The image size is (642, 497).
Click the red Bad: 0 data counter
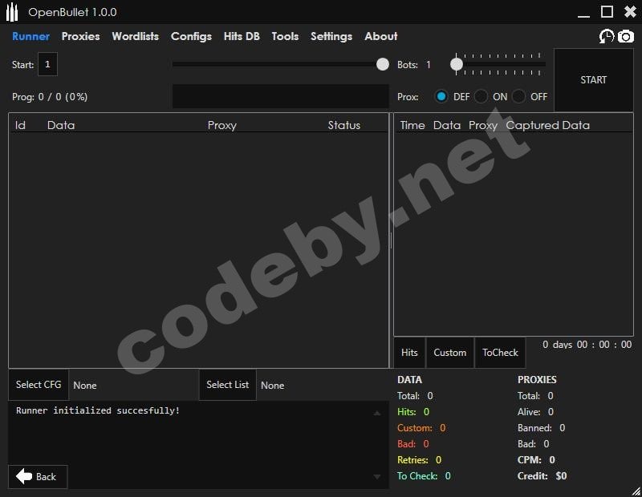tap(413, 444)
